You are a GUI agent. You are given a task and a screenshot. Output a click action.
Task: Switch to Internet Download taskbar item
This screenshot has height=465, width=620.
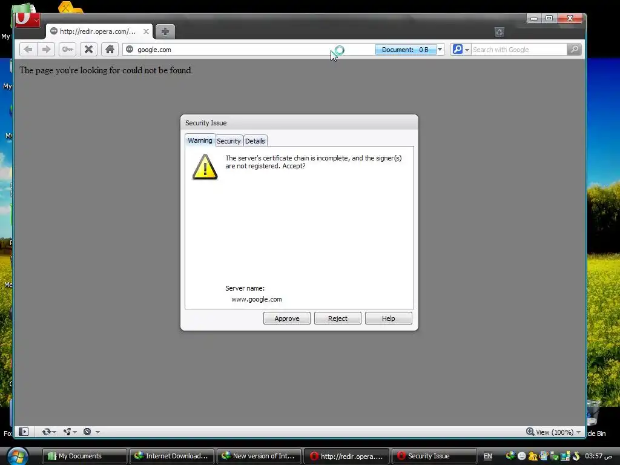(x=171, y=456)
